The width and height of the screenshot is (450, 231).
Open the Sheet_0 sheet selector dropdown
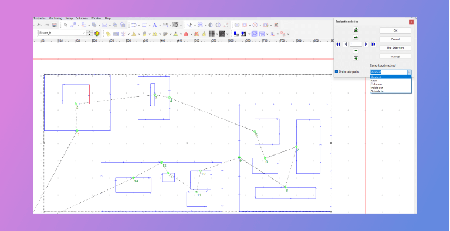[x=62, y=33]
